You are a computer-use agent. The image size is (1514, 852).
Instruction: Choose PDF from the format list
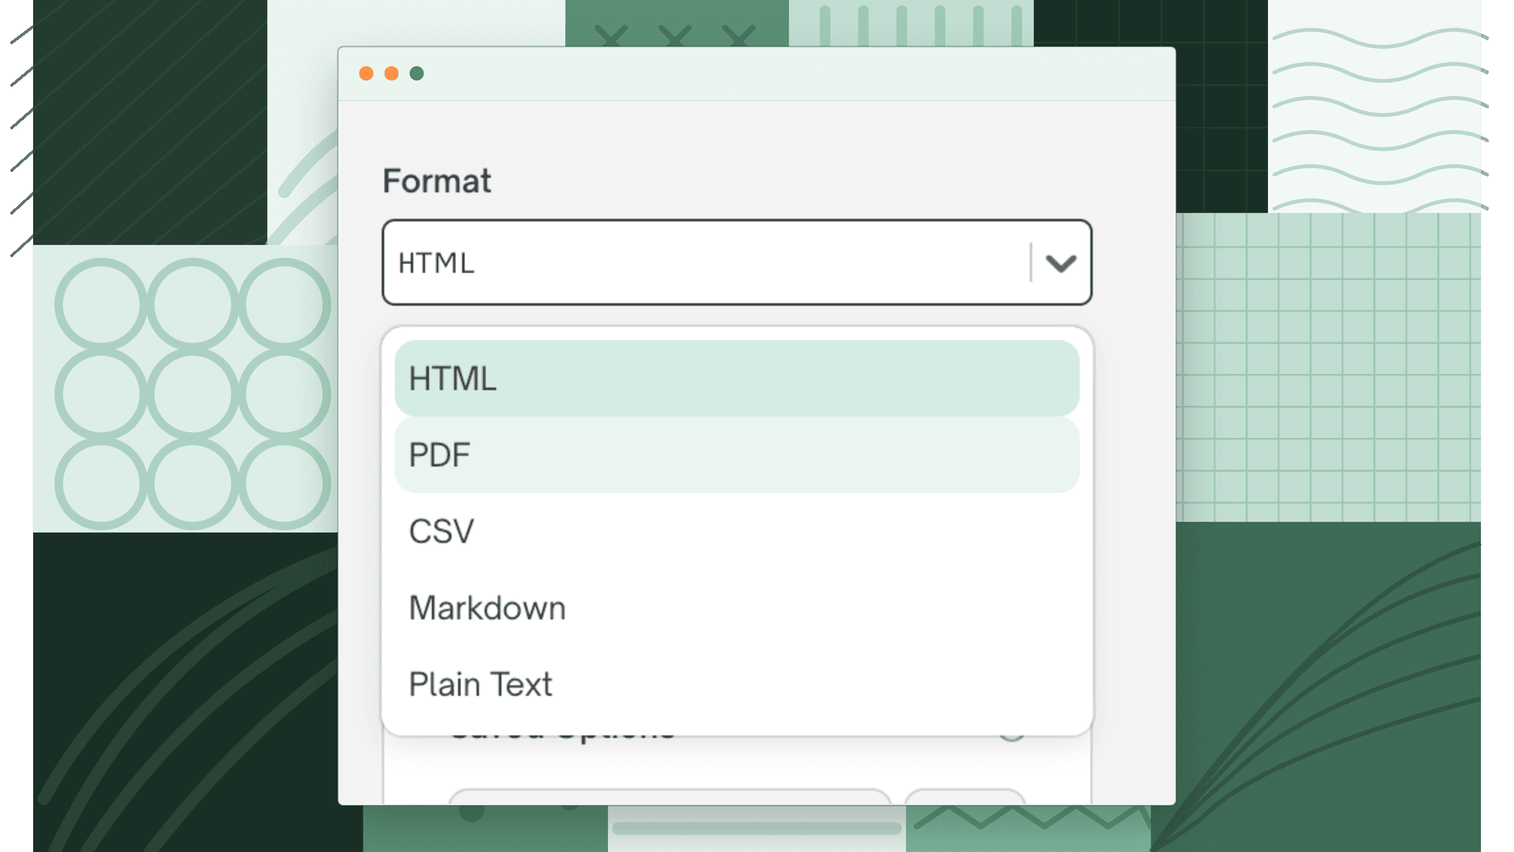737,455
